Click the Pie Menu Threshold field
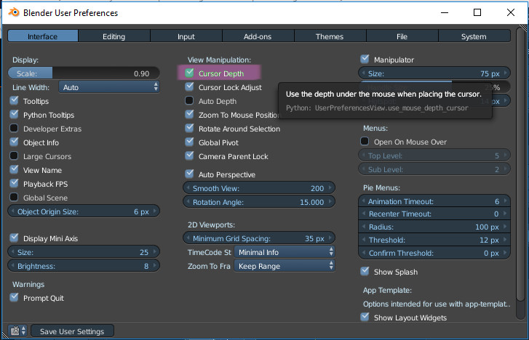The image size is (529, 340). pyautogui.click(x=434, y=240)
